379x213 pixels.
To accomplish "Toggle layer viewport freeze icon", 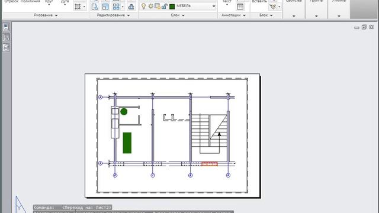I will [158, 7].
